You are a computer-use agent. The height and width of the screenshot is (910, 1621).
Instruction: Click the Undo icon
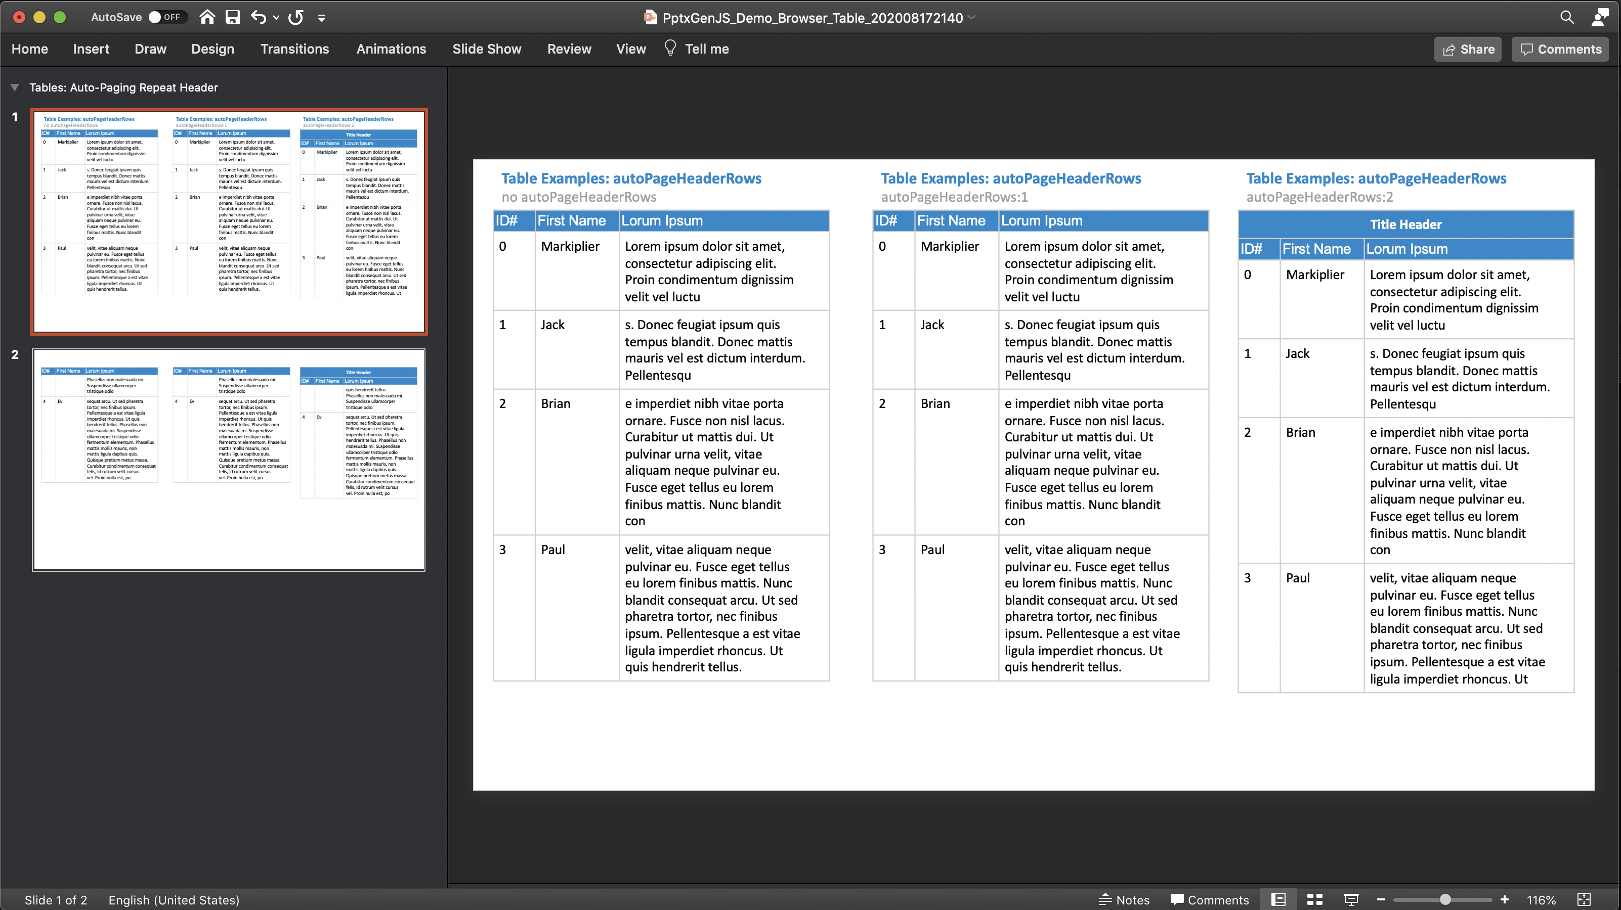point(259,17)
